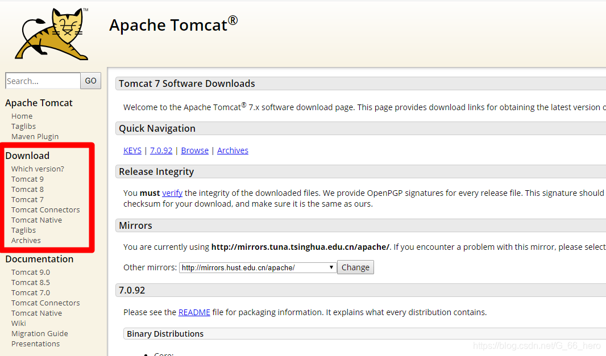Click the Documentation sidebar heading
Viewport: 606px width, 356px height.
[39, 259]
